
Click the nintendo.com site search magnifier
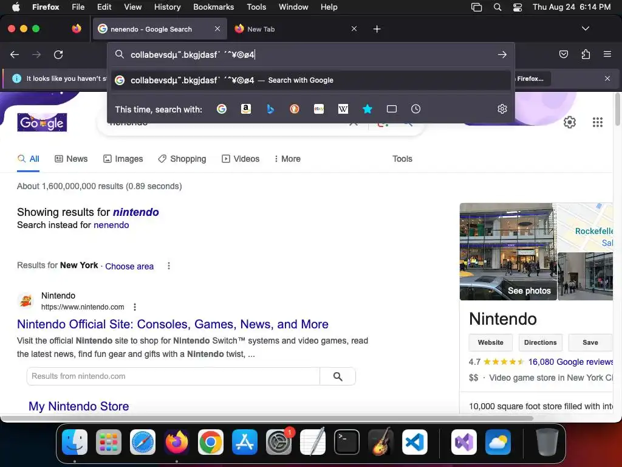click(x=338, y=376)
